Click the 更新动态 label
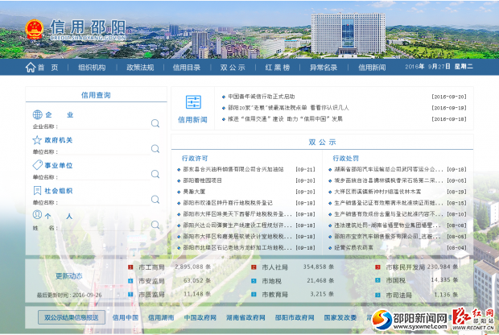499x335 pixels. click(x=69, y=276)
